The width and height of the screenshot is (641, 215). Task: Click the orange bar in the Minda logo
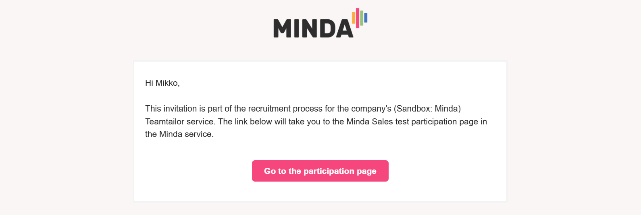click(x=354, y=18)
